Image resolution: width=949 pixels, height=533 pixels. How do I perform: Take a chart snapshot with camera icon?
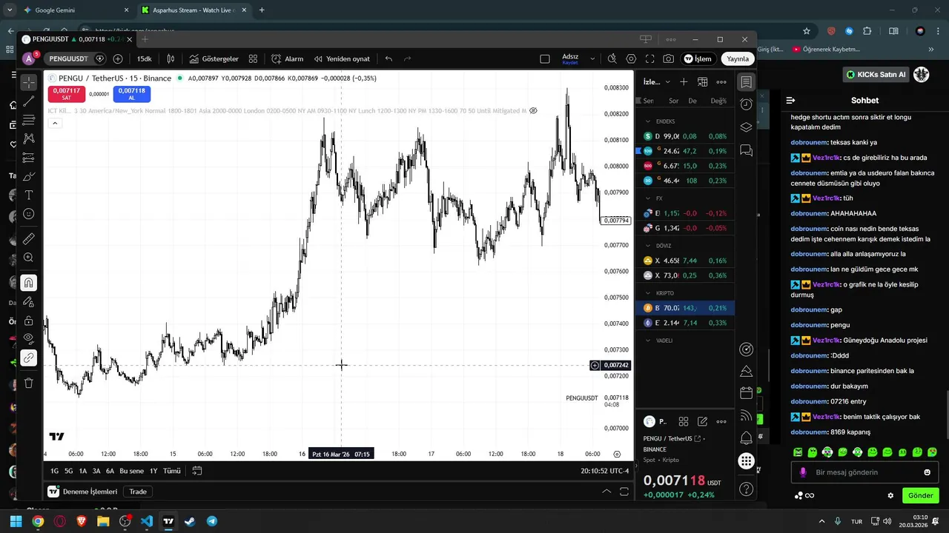pyautogui.click(x=669, y=58)
